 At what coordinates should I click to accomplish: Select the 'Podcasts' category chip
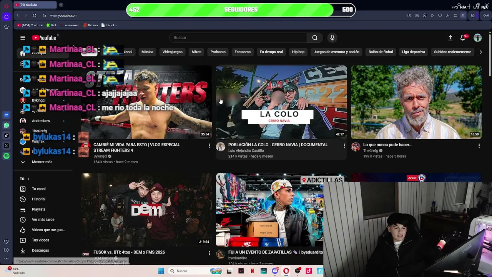218,52
